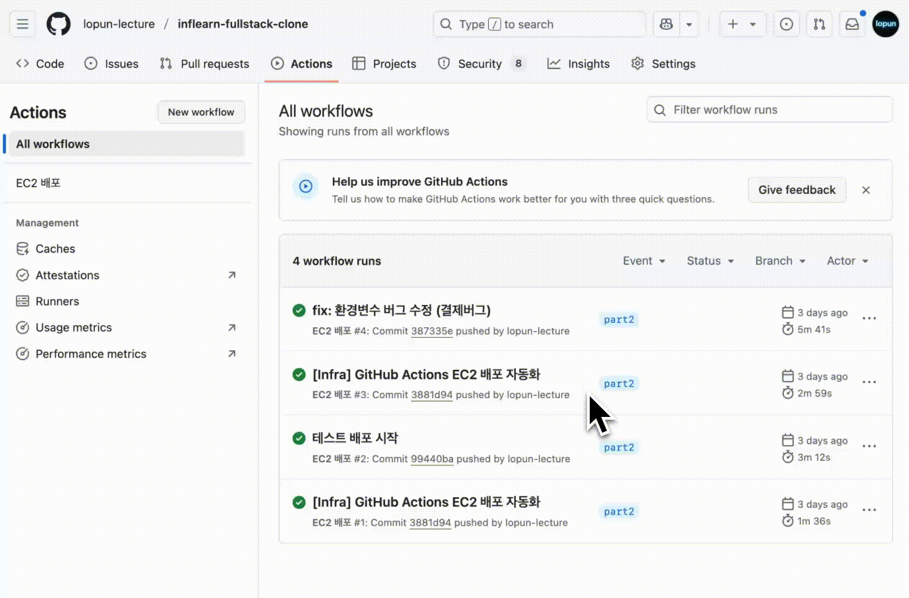Open more options for run #4
This screenshot has width=909, height=598.
[x=869, y=318]
